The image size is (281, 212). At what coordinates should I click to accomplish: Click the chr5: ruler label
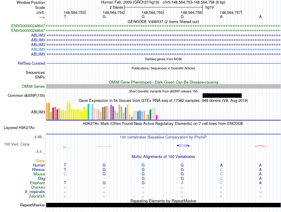point(41,12)
